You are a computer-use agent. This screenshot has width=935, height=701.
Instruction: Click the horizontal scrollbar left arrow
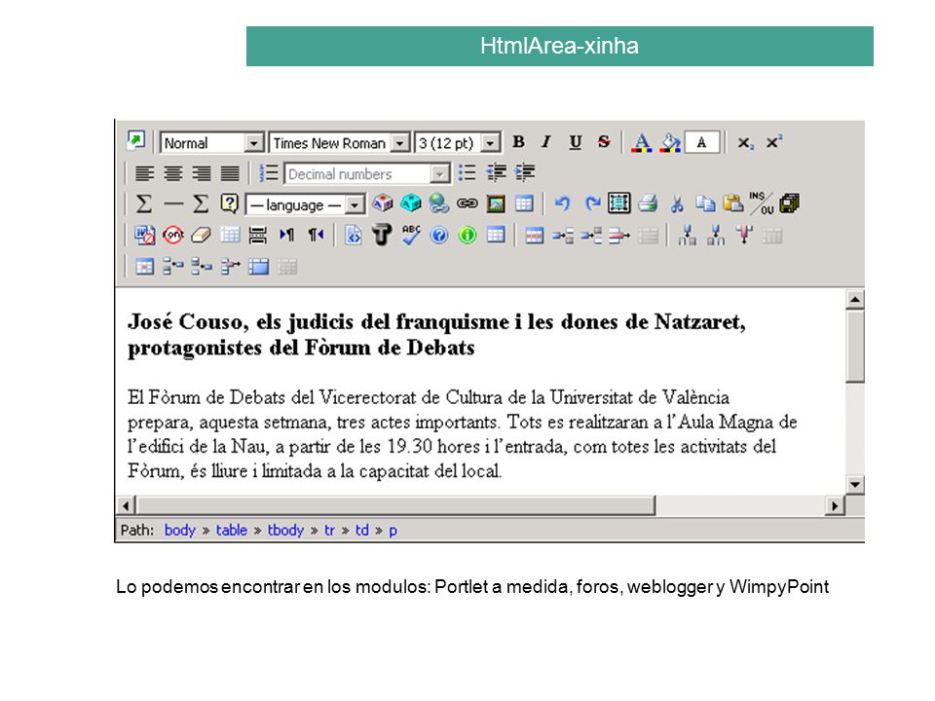tap(126, 506)
